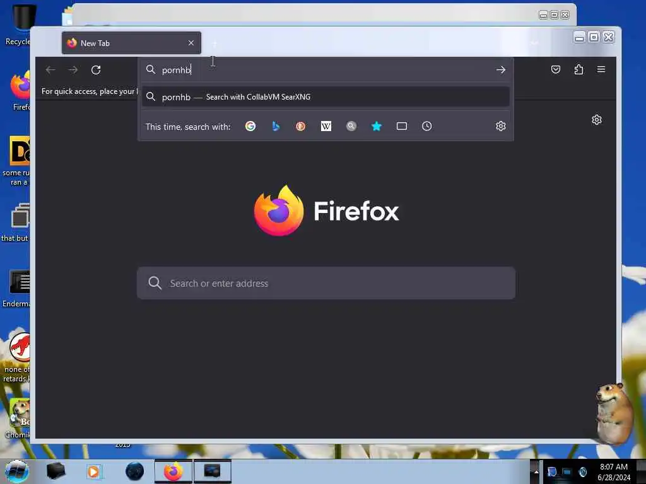Search this time with Bing
The height and width of the screenshot is (484, 646).
pos(276,126)
